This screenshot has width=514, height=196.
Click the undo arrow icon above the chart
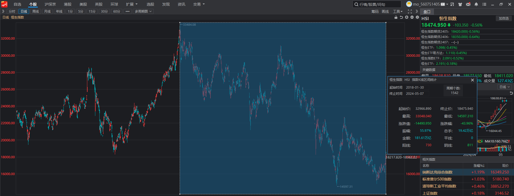[401, 17]
